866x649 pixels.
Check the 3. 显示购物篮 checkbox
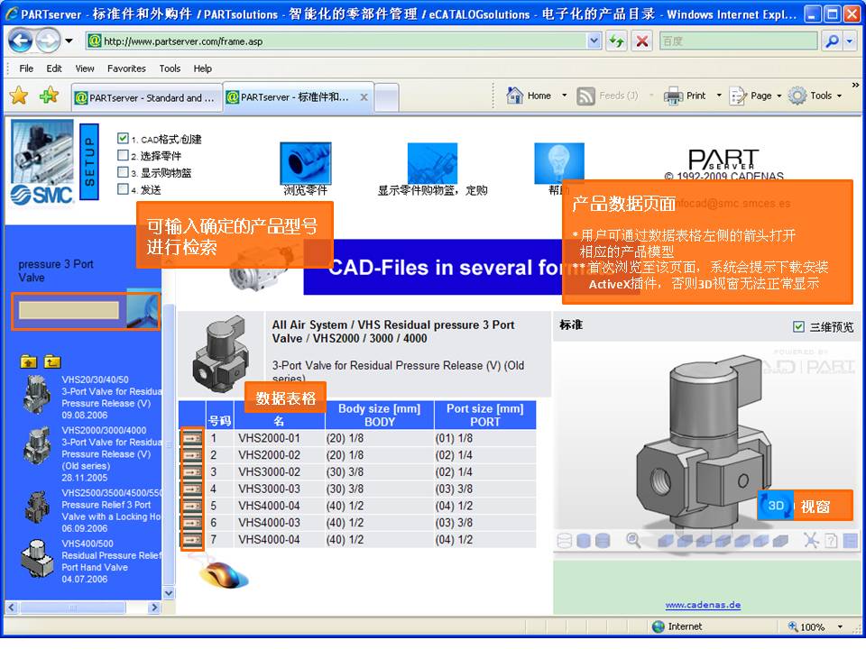coord(124,172)
